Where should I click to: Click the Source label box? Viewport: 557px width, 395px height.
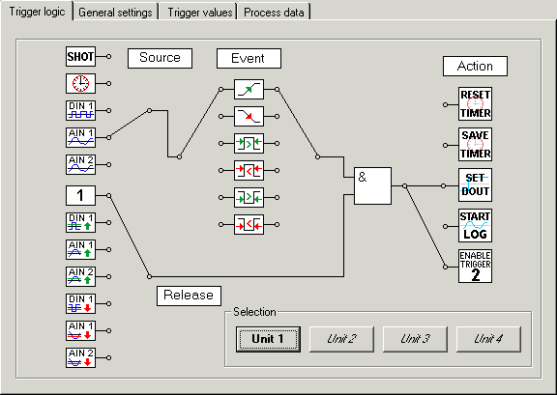[x=160, y=58]
